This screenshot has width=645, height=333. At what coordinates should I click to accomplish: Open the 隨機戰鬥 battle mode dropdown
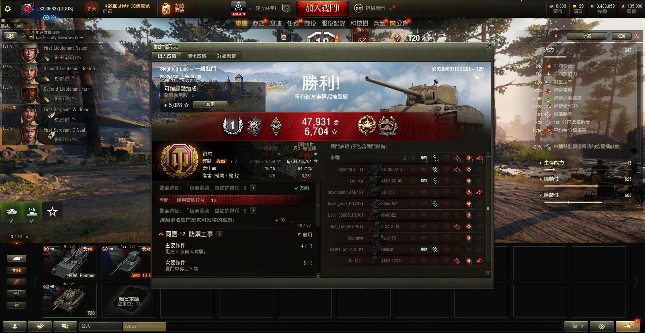pos(373,8)
